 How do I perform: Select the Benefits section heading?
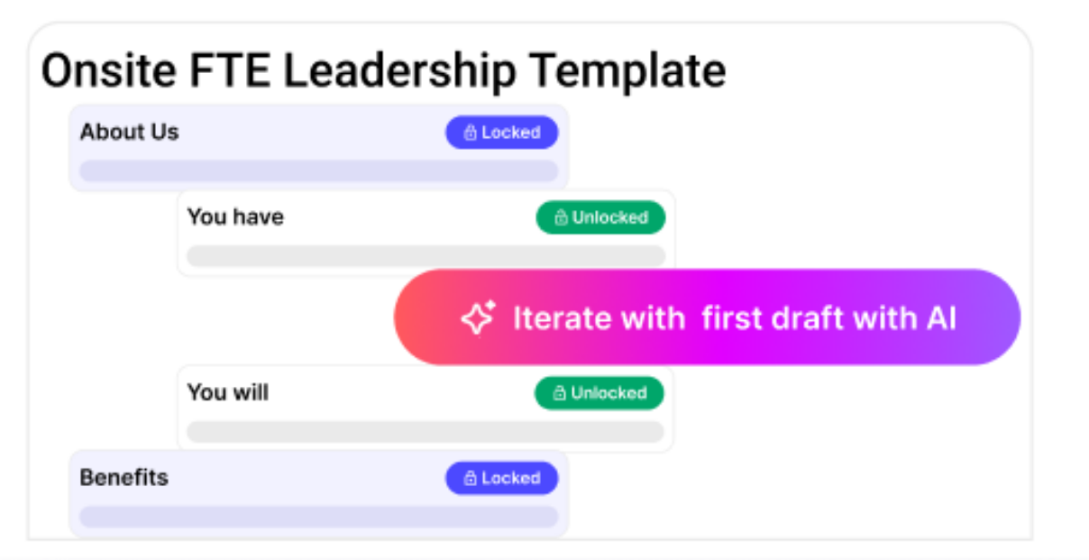pyautogui.click(x=124, y=478)
